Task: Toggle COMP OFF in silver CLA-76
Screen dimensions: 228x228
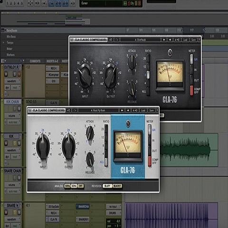Action: tap(150, 161)
